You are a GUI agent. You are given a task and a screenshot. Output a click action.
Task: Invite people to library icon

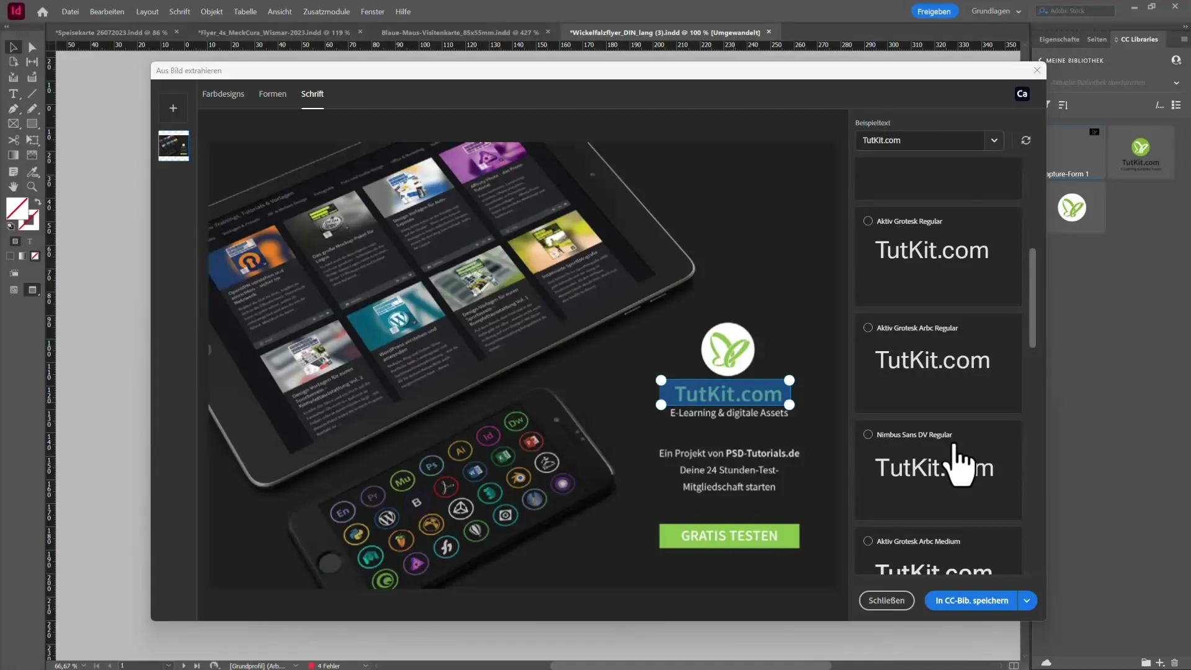[x=1175, y=60]
